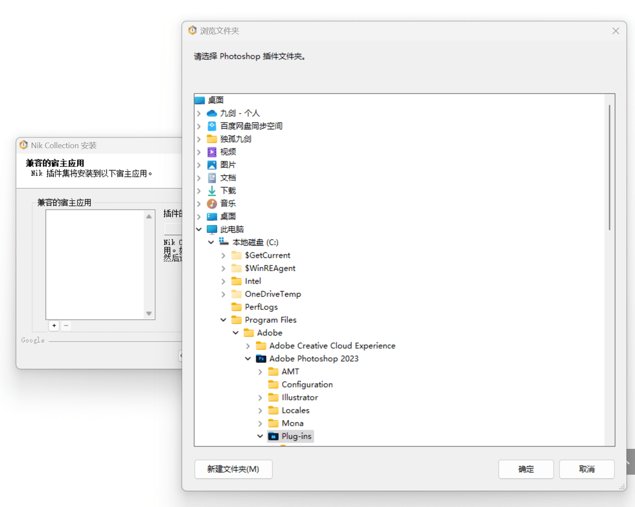Expand the AMT folder

(260, 371)
